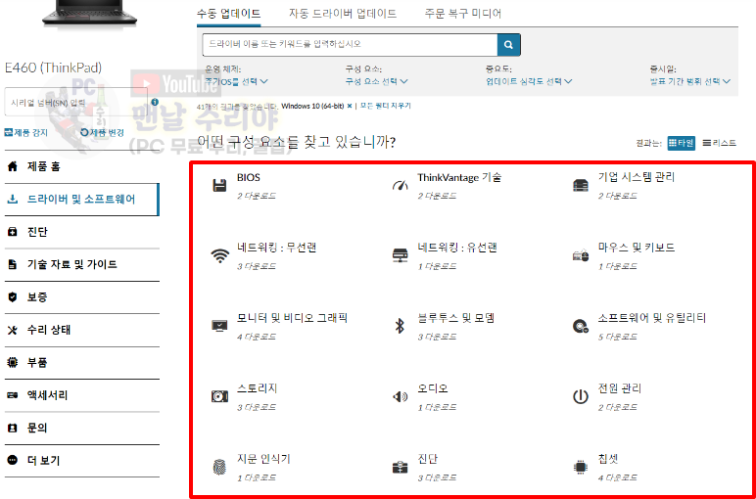Click the 기업 시스템 관리 title text

tap(637, 177)
